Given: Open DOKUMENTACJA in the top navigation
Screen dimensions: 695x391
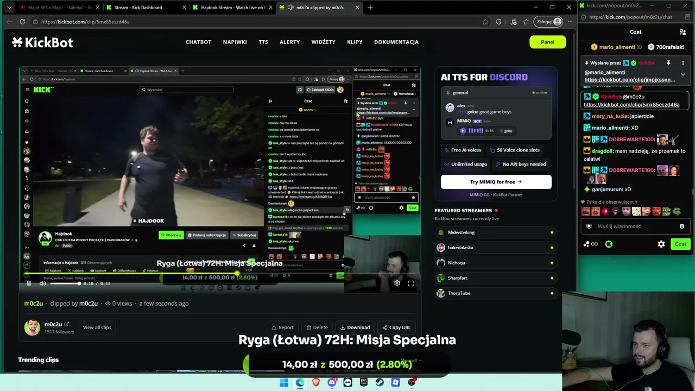Looking at the screenshot, I should point(396,42).
